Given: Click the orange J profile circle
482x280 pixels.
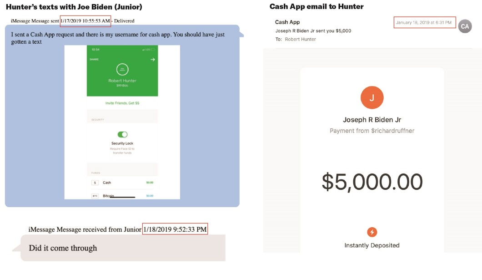Looking at the screenshot, I should pyautogui.click(x=372, y=97).
